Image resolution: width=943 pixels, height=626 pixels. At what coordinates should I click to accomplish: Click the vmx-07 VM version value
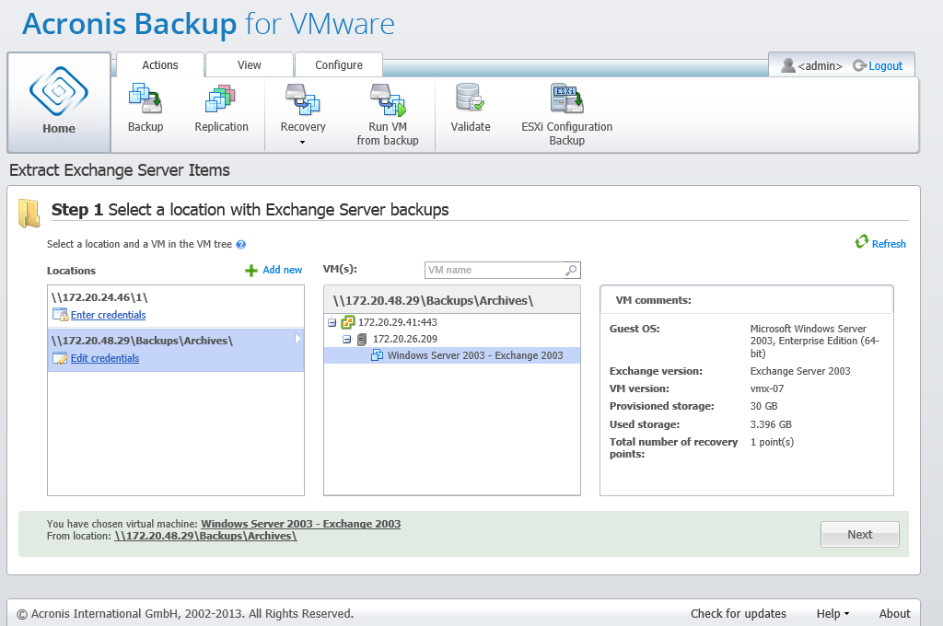767,388
